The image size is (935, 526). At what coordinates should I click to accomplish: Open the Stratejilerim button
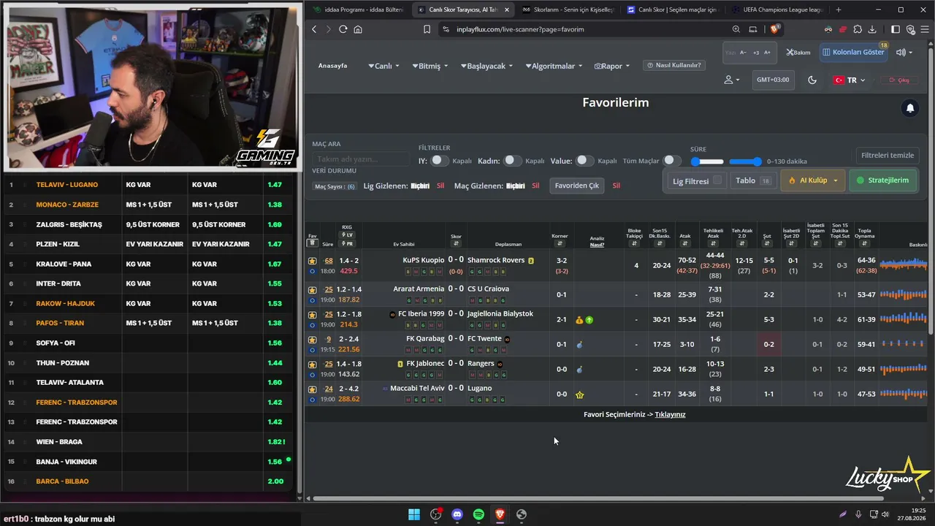click(x=882, y=180)
